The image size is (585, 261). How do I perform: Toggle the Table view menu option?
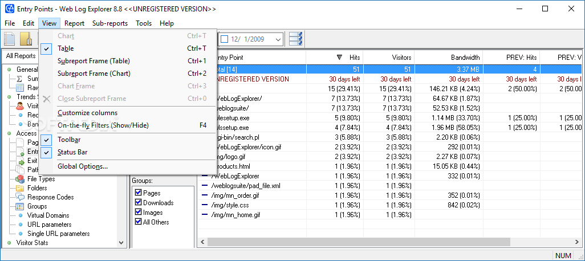tap(128, 48)
